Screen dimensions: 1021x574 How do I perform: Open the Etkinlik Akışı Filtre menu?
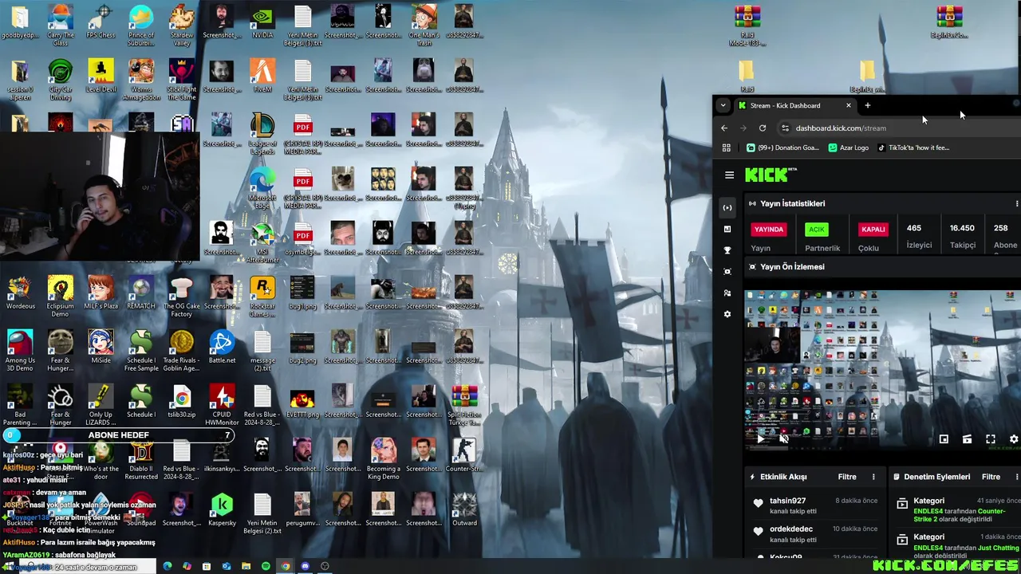pyautogui.click(x=847, y=477)
